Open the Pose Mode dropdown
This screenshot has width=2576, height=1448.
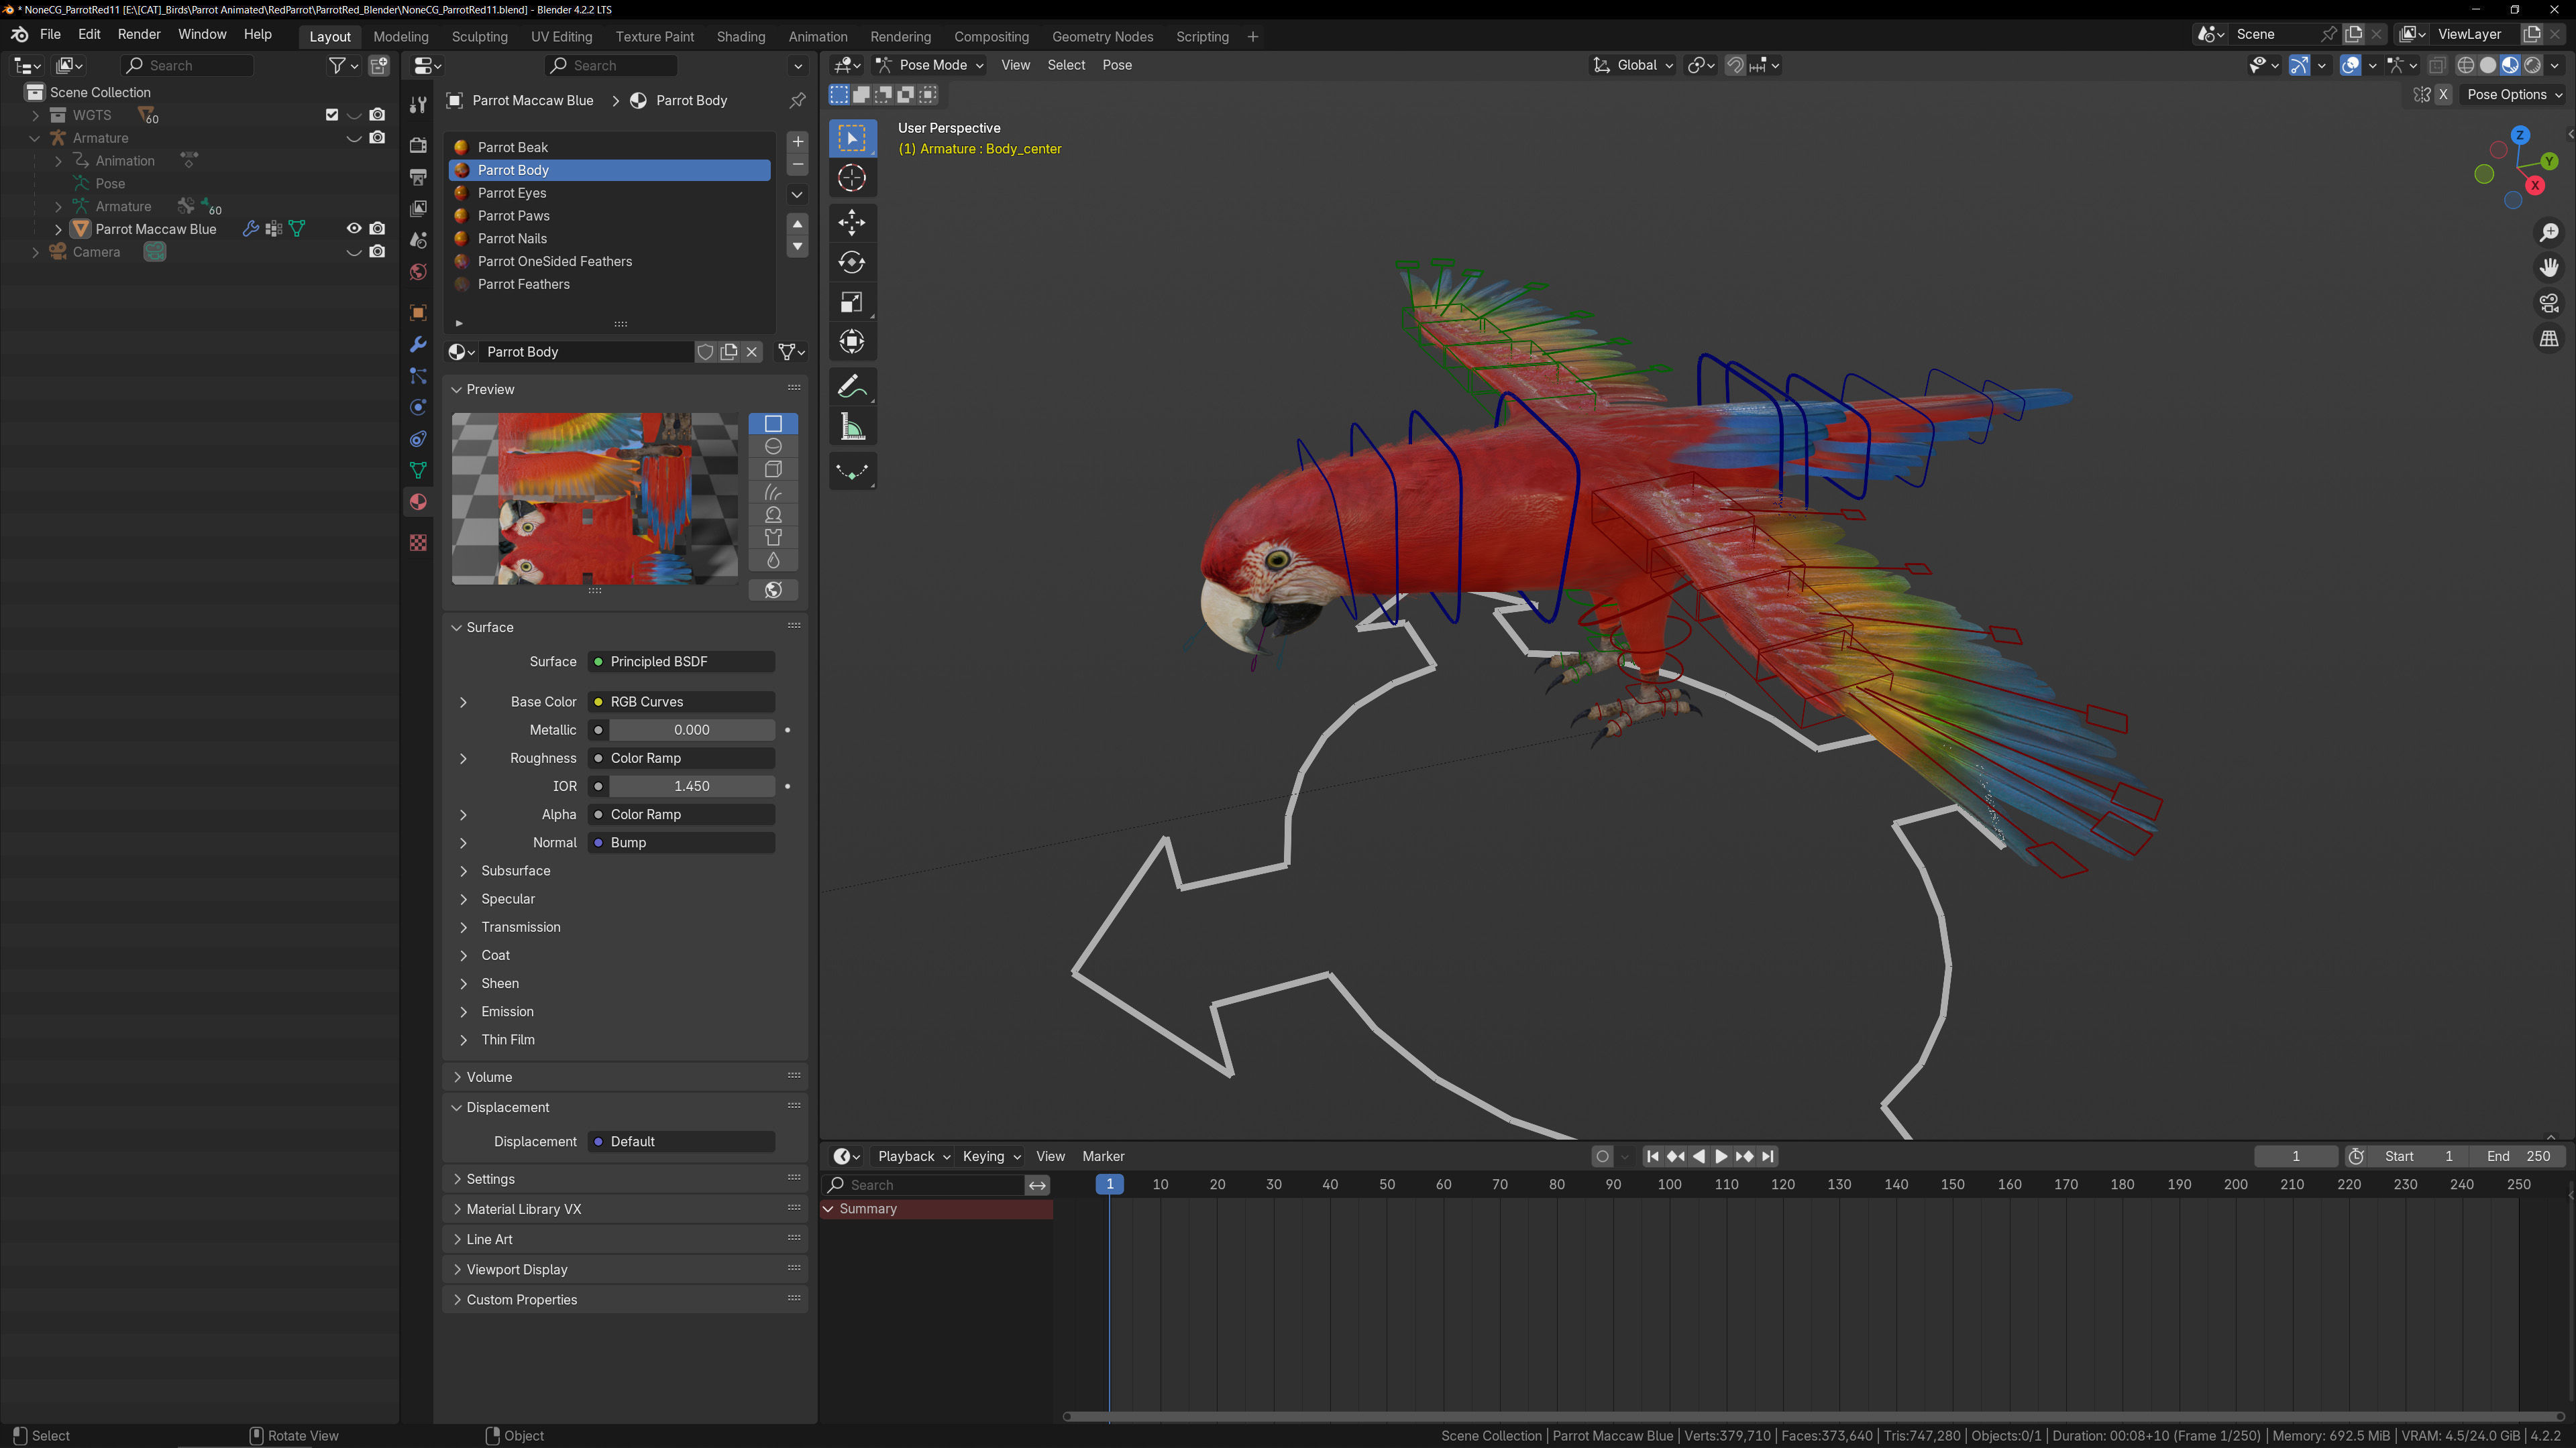930,65
